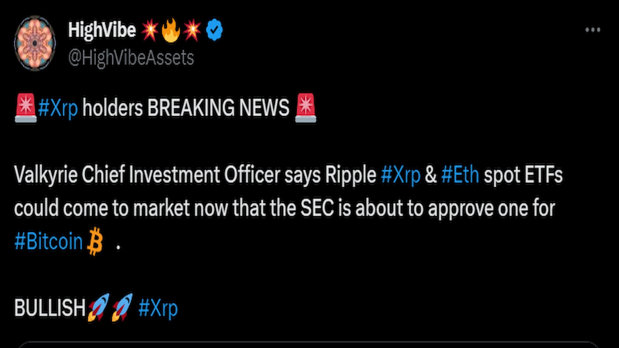Click the HighVibe display name
619x348 pixels.
pos(102,29)
